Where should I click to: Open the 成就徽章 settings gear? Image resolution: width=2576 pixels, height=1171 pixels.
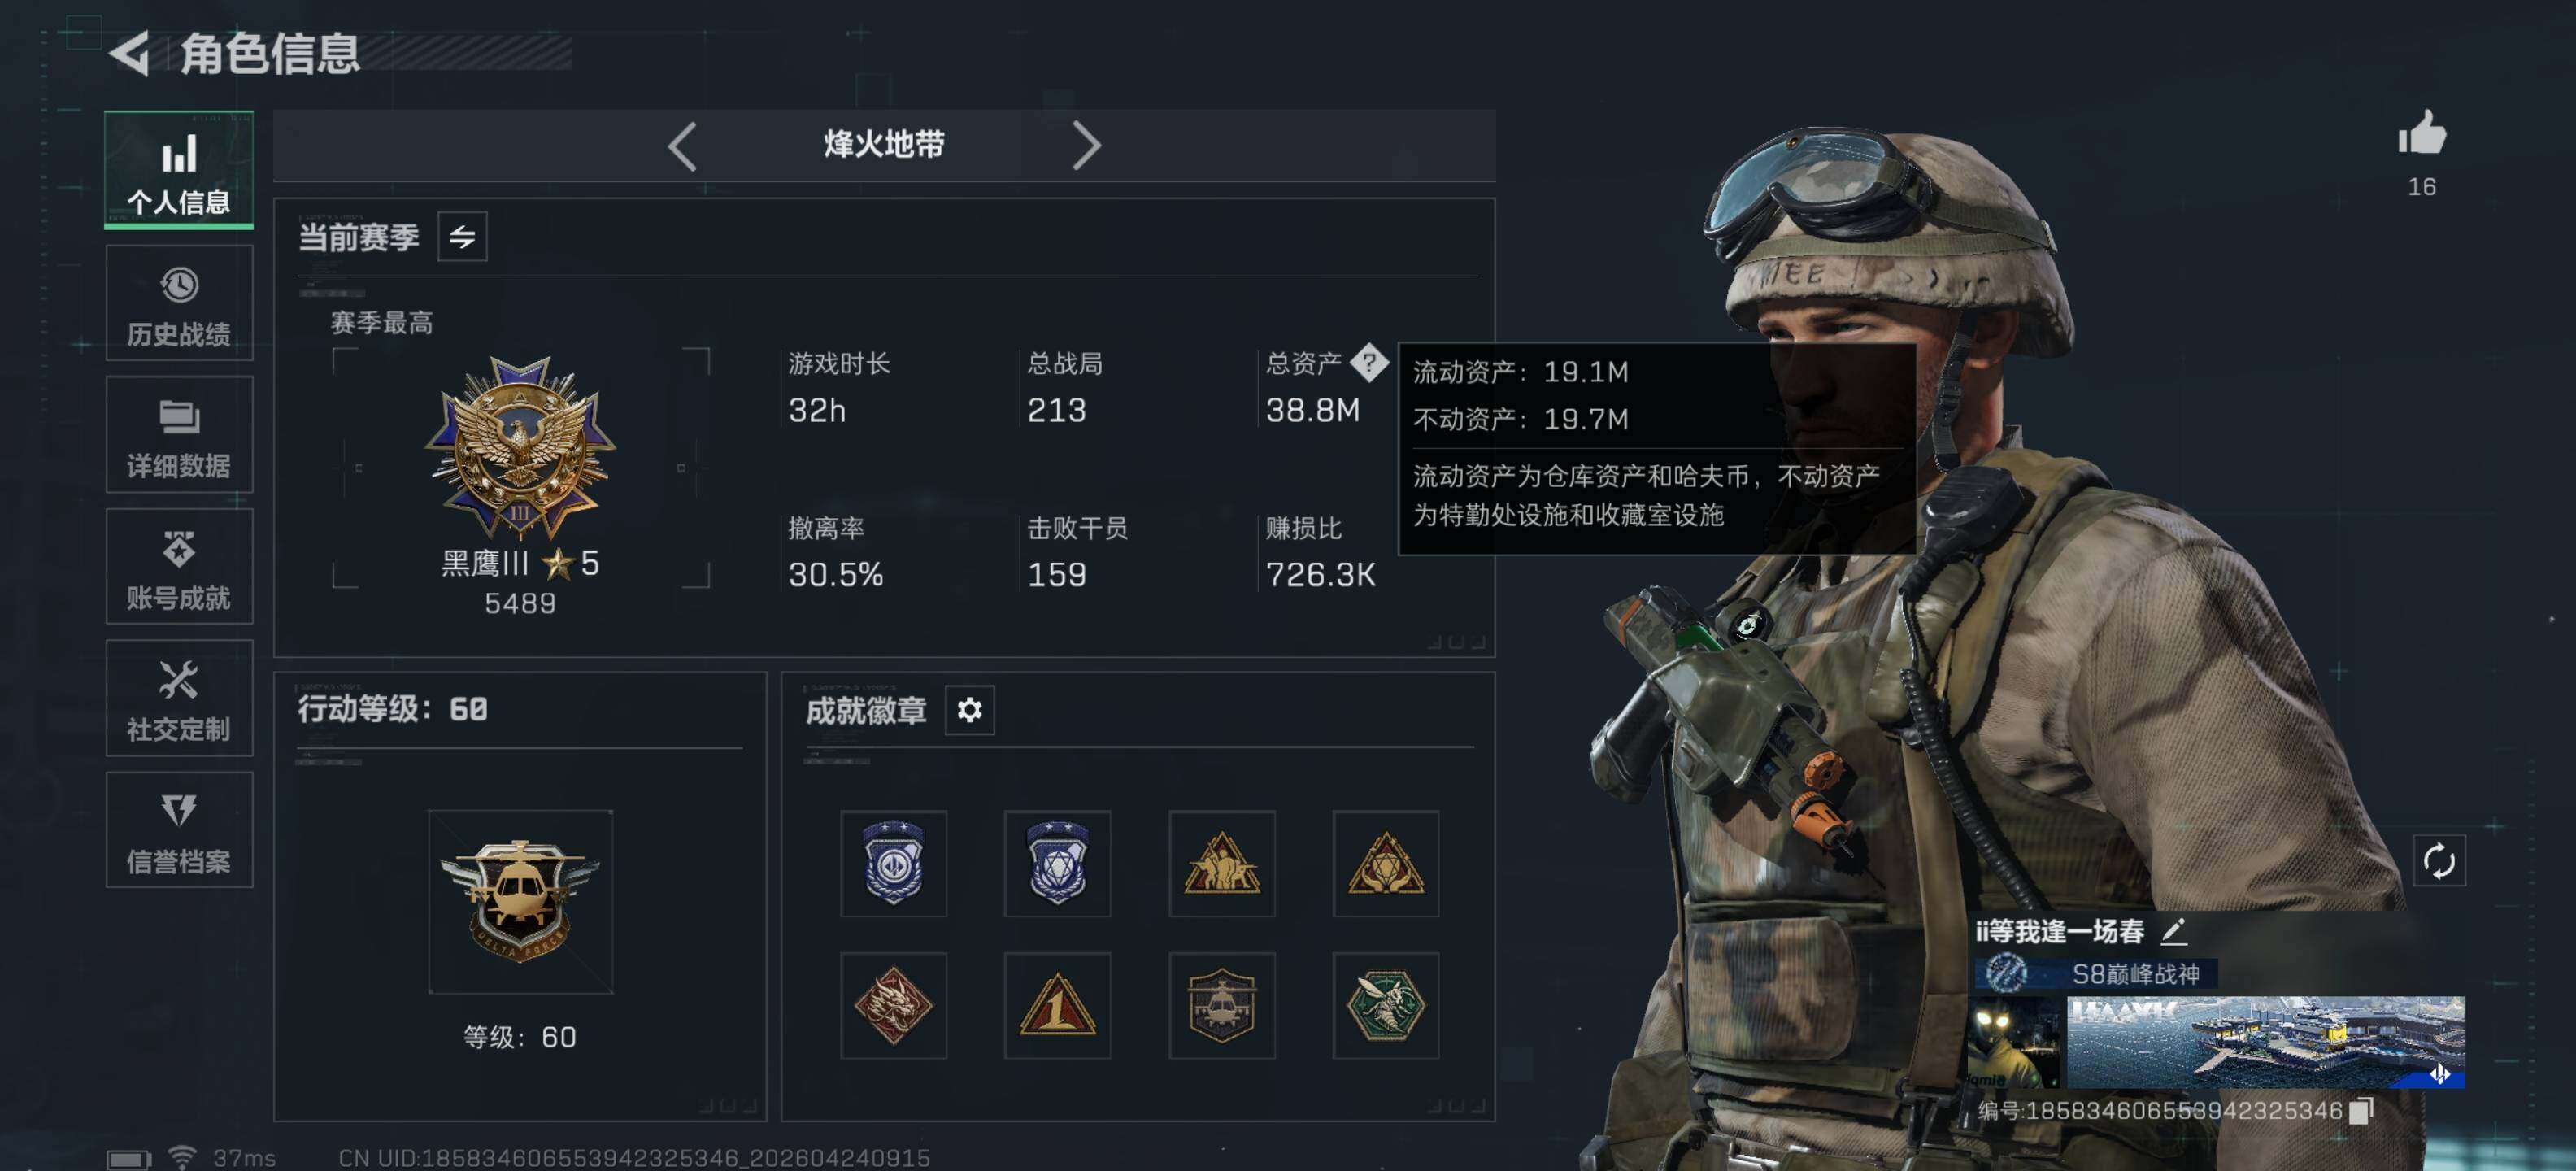969,710
